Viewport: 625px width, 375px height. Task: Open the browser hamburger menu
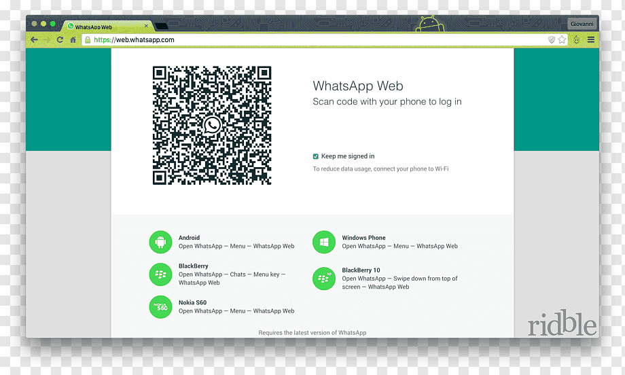[591, 39]
